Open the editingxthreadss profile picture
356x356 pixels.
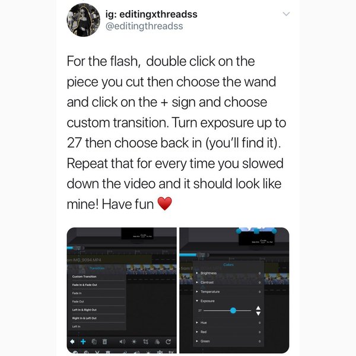tap(83, 20)
